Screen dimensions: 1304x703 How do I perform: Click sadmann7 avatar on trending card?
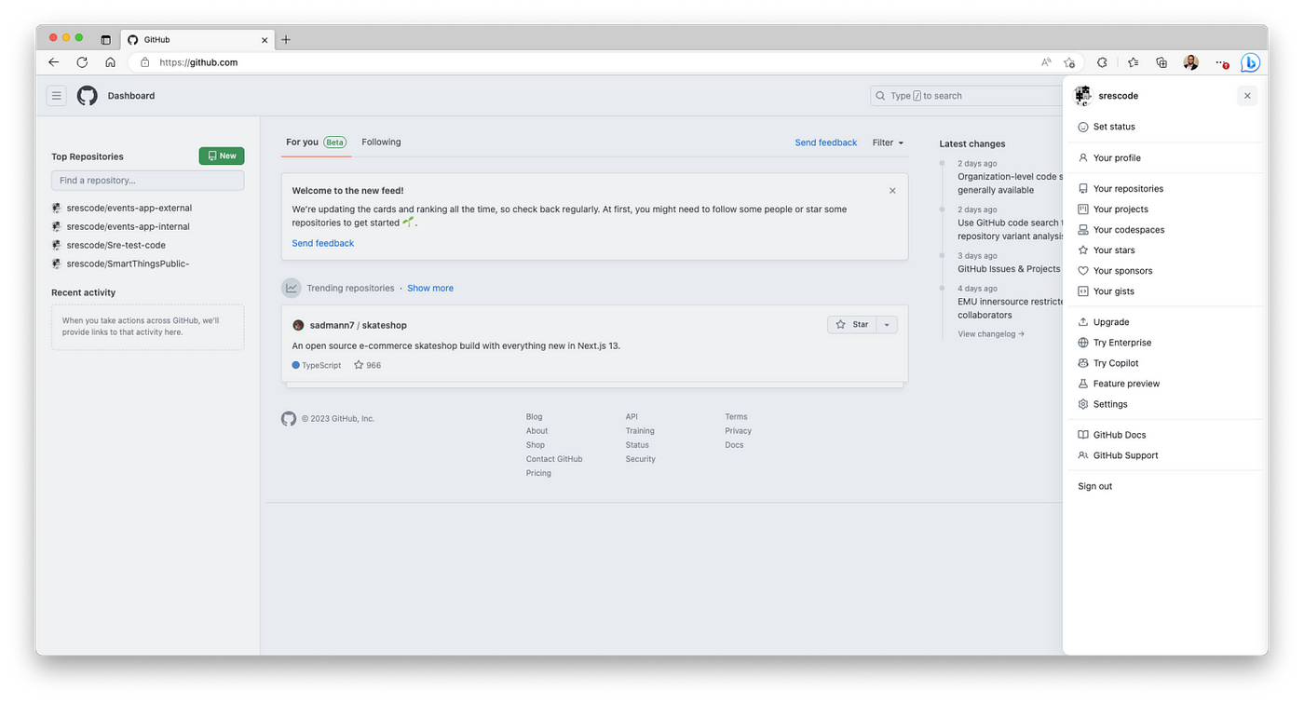298,325
